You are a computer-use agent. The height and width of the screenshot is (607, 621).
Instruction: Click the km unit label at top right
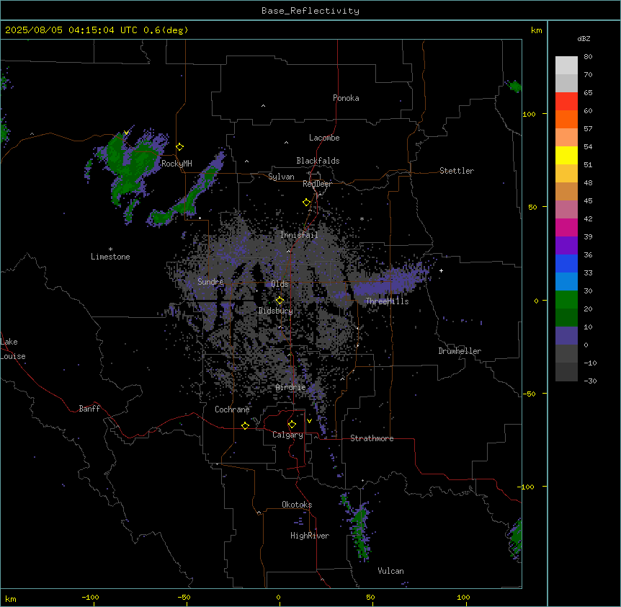(536, 30)
